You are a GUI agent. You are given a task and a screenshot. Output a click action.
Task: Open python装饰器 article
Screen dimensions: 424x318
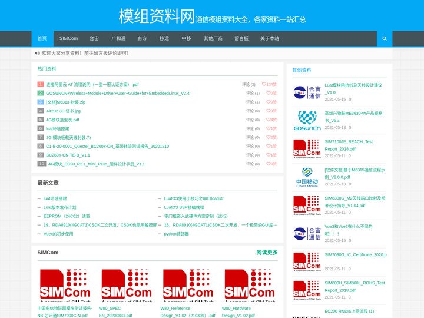pyautogui.click(x=176, y=234)
